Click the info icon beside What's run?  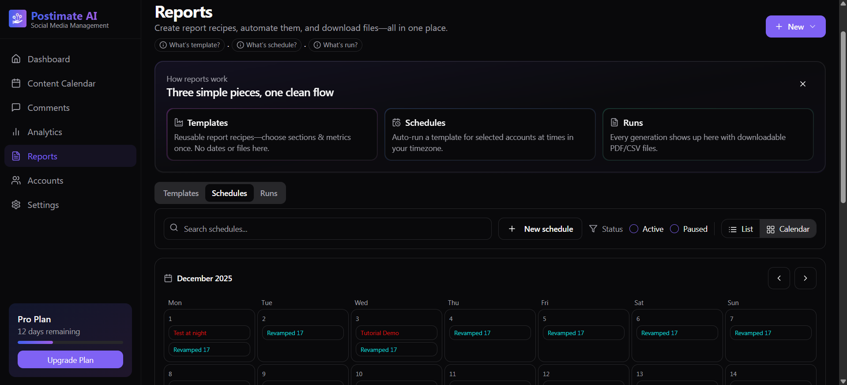tap(317, 45)
